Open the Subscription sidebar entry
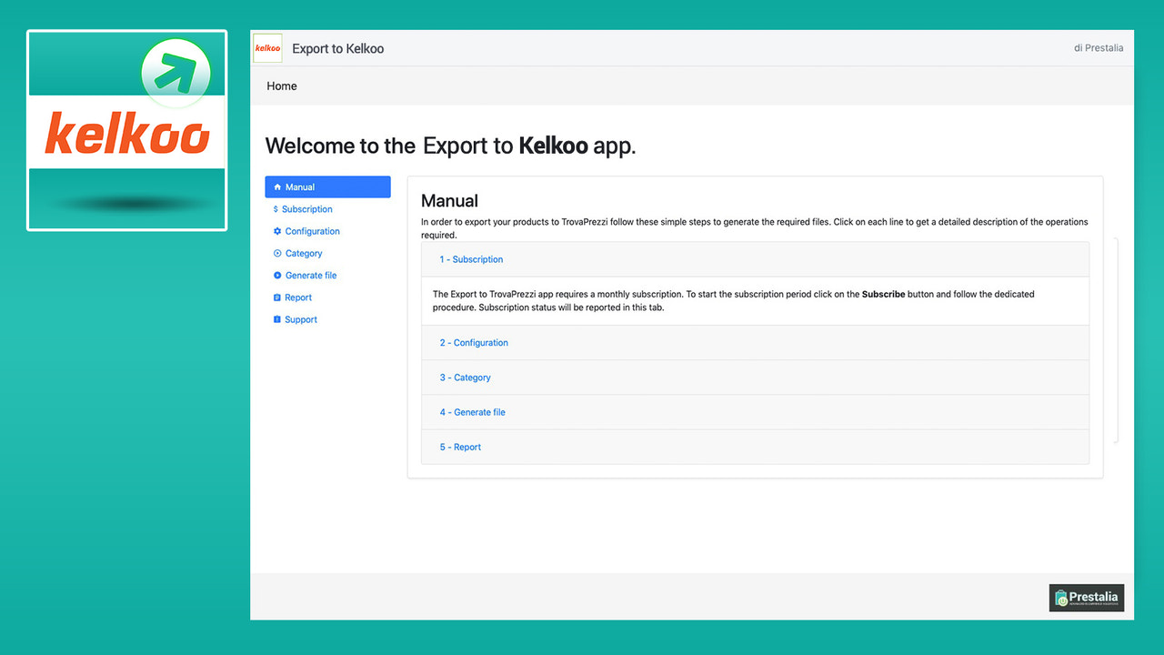 pos(308,208)
